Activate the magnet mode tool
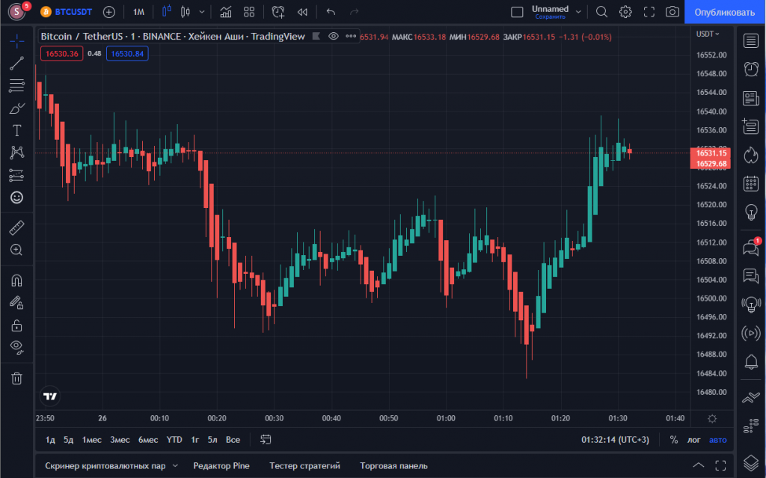Screen dimensions: 766x478 16,281
